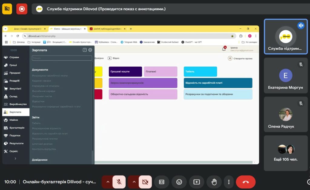The image size is (310, 190).
Task: Open the Грошові кошти tile
Action: coord(125,71)
